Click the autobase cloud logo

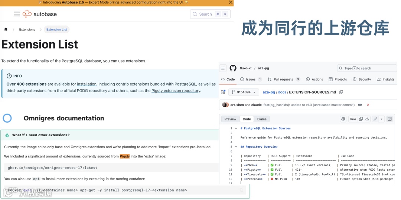tap(27, 14)
